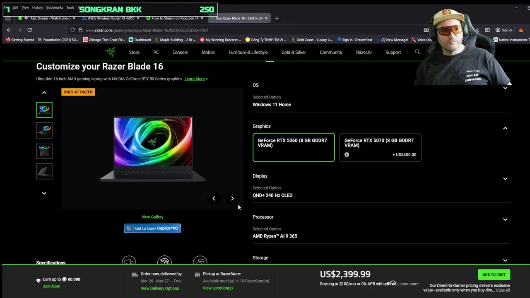Open the View Location(s) link
The width and height of the screenshot is (530, 298).
(218, 288)
